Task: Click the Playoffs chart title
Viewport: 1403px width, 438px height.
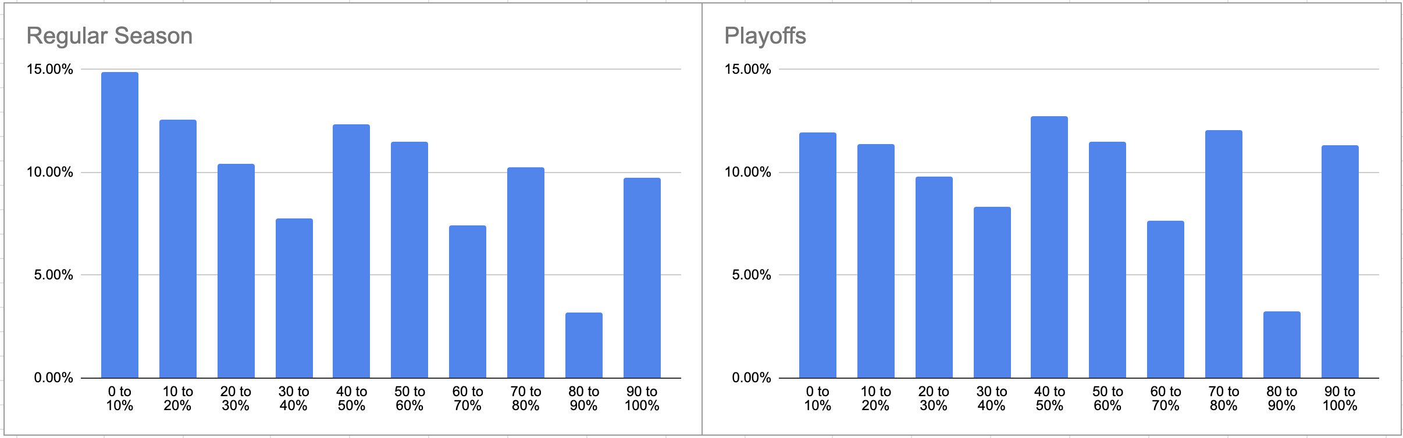Action: [x=765, y=36]
